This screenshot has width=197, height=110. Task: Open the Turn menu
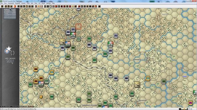(5, 3)
